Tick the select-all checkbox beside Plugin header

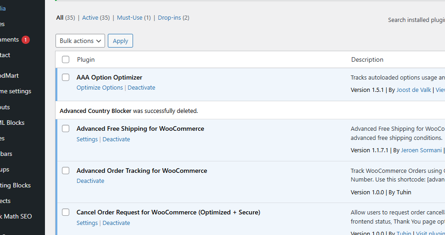66,59
